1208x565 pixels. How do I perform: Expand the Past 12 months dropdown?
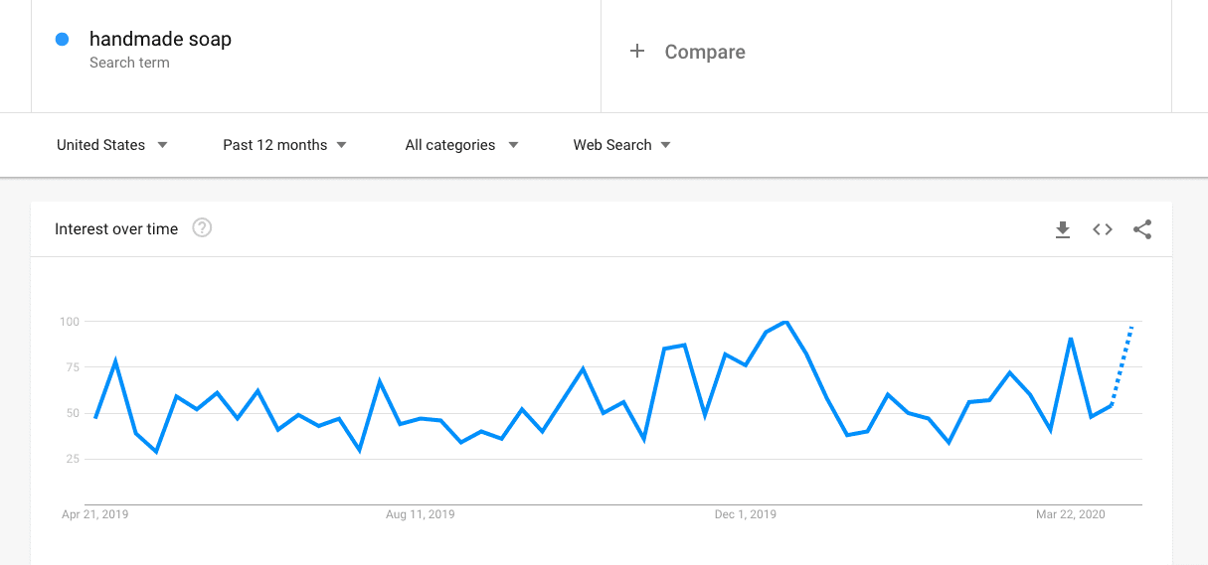[x=284, y=145]
